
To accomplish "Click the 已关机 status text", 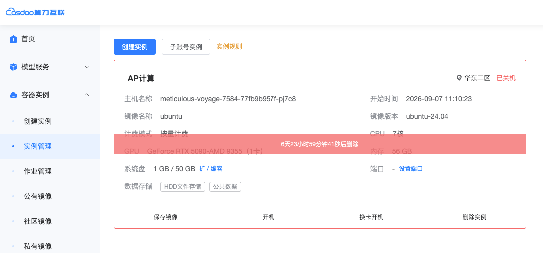I will coord(506,78).
